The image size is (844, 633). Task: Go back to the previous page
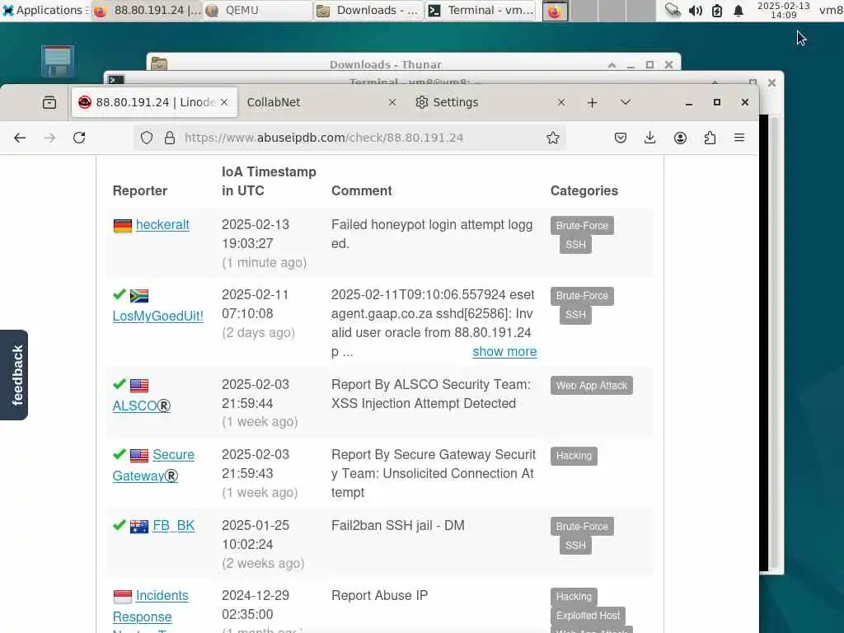(20, 138)
